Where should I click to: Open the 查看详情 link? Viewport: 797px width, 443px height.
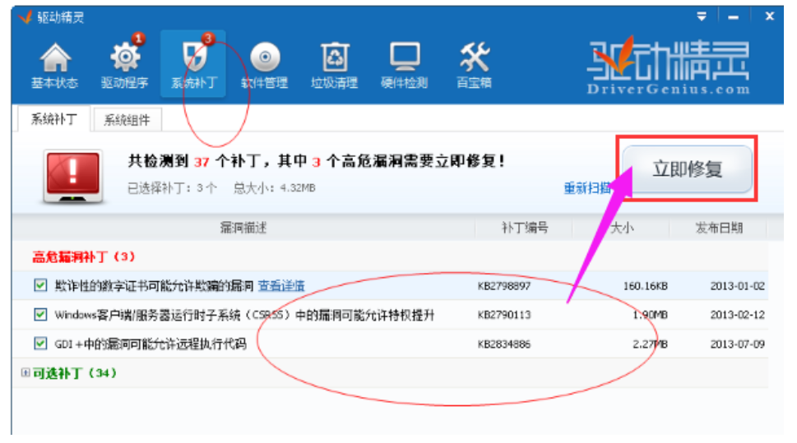pos(281,286)
